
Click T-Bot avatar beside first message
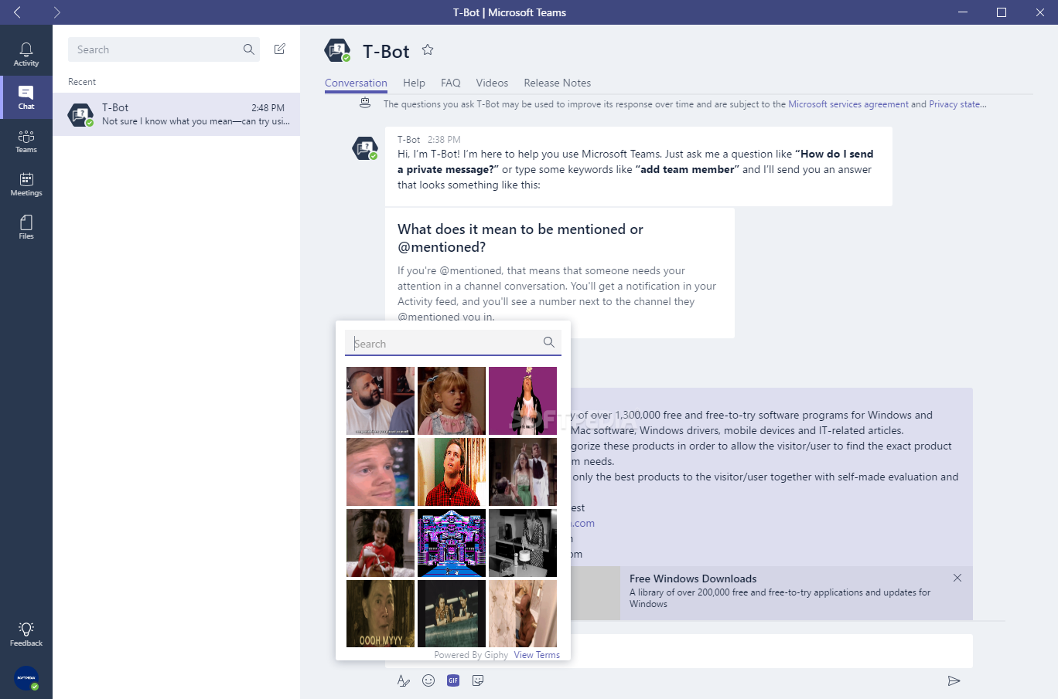click(x=365, y=148)
